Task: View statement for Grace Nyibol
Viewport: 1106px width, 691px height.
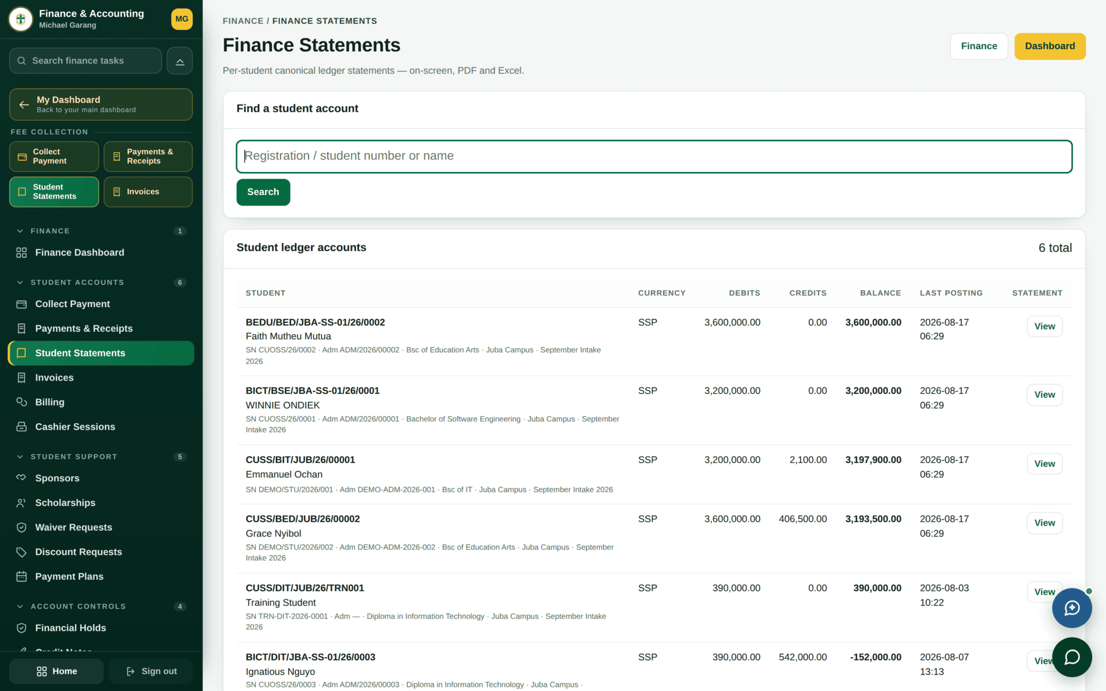Action: (x=1044, y=523)
